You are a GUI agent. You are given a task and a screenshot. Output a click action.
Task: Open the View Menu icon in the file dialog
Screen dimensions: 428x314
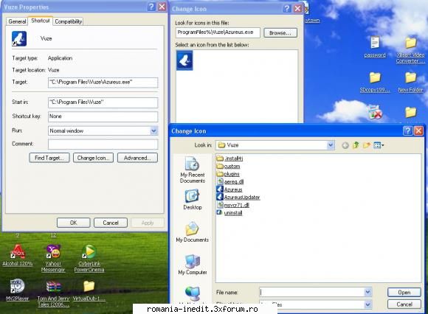(x=379, y=145)
